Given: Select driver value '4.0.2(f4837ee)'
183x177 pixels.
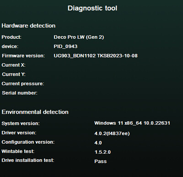Looking at the screenshot, I should [x=112, y=134].
